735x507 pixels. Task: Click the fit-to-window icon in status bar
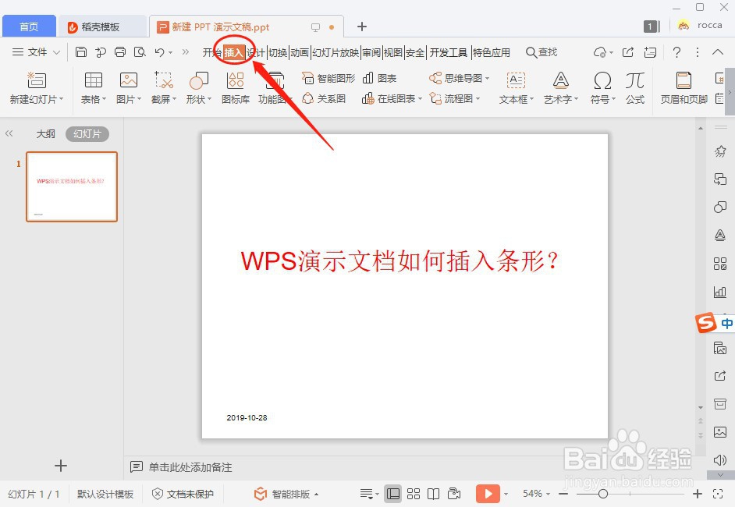pos(718,494)
